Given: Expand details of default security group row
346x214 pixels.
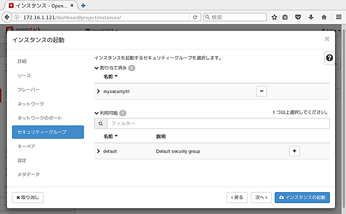Looking at the screenshot, I should click(99, 151).
